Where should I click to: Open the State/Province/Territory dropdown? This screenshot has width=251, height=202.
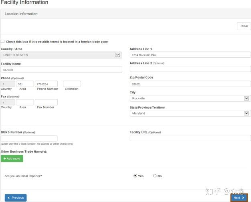(x=246, y=113)
